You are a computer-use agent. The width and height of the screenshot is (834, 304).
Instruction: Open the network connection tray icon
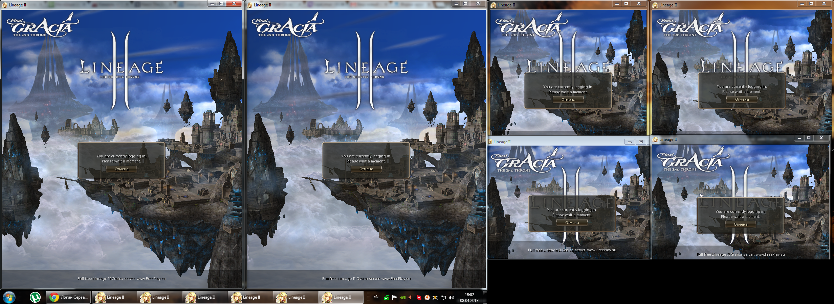pos(443,298)
